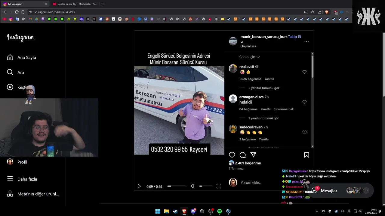Reply to sadecedraven with Yanıtla
The image size is (385, 216).
(x=264, y=139)
